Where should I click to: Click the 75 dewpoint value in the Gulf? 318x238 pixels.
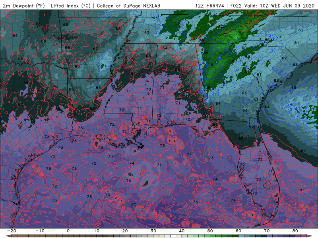[134, 204]
